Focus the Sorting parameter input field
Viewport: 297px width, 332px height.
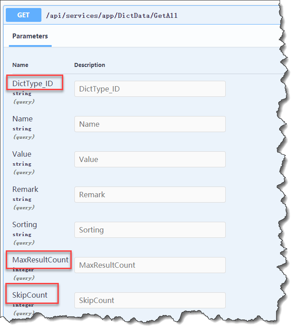pos(150,230)
